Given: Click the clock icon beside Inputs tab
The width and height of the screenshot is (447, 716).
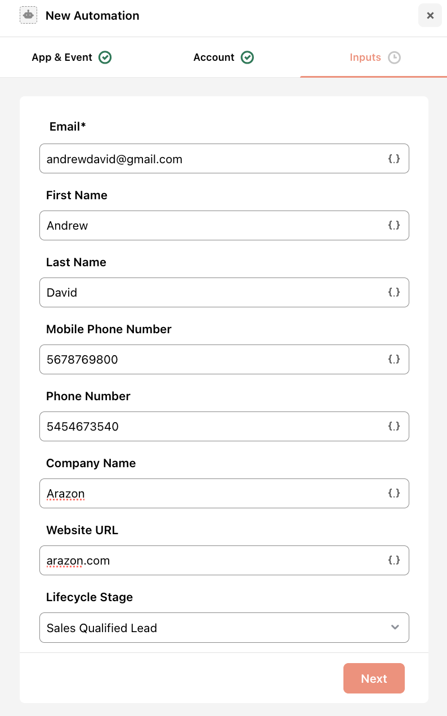Looking at the screenshot, I should [x=395, y=57].
